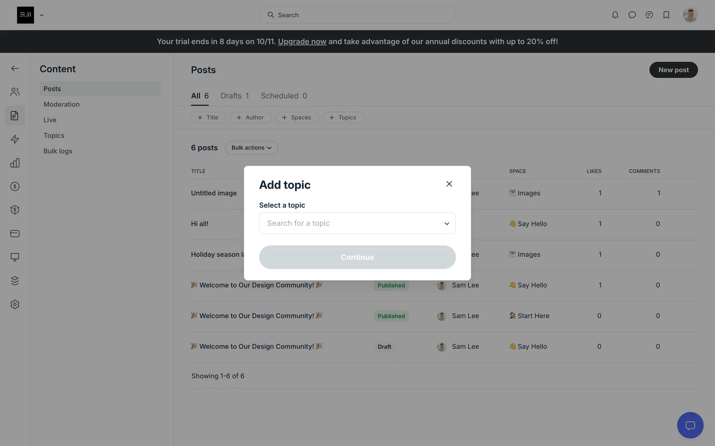This screenshot has height=446, width=715.
Task: Open the notifications bell icon
Action: tap(615, 15)
